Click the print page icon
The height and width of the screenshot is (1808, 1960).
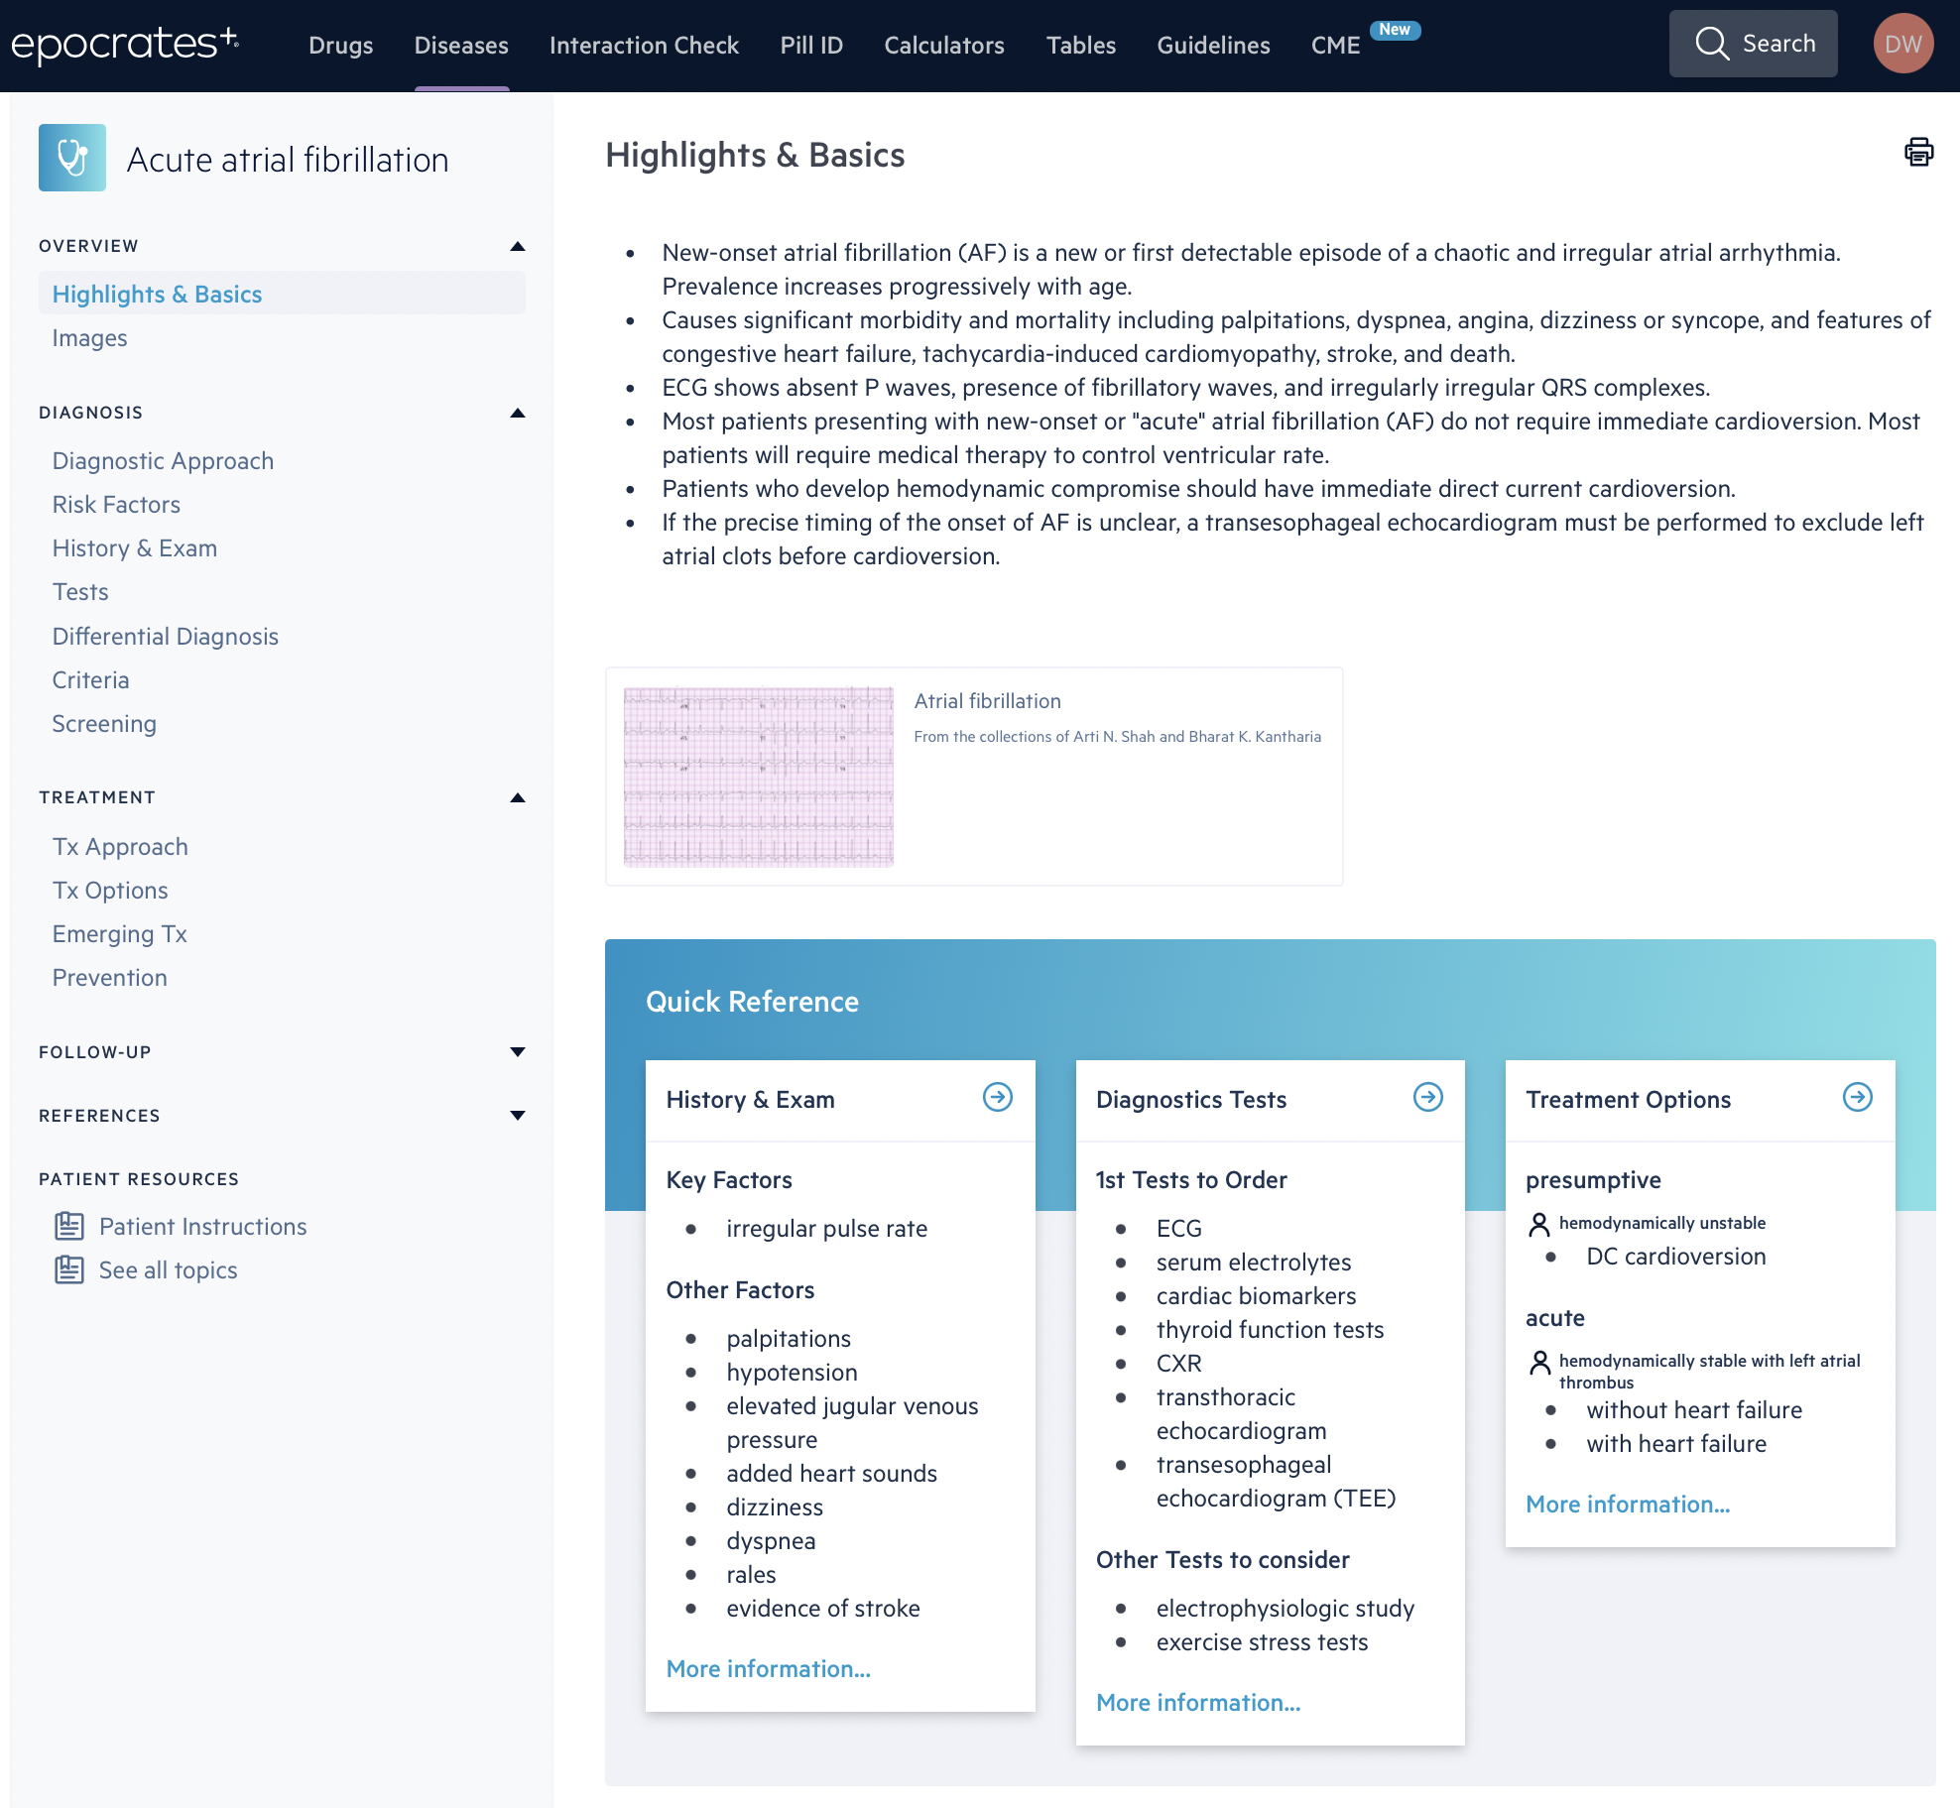click(x=1918, y=152)
